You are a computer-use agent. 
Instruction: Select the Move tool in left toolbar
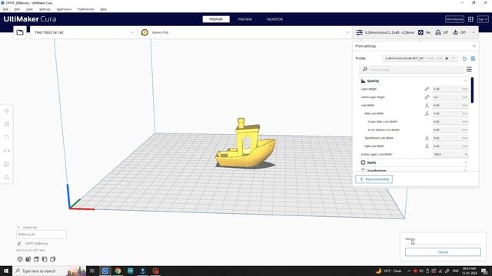point(7,111)
